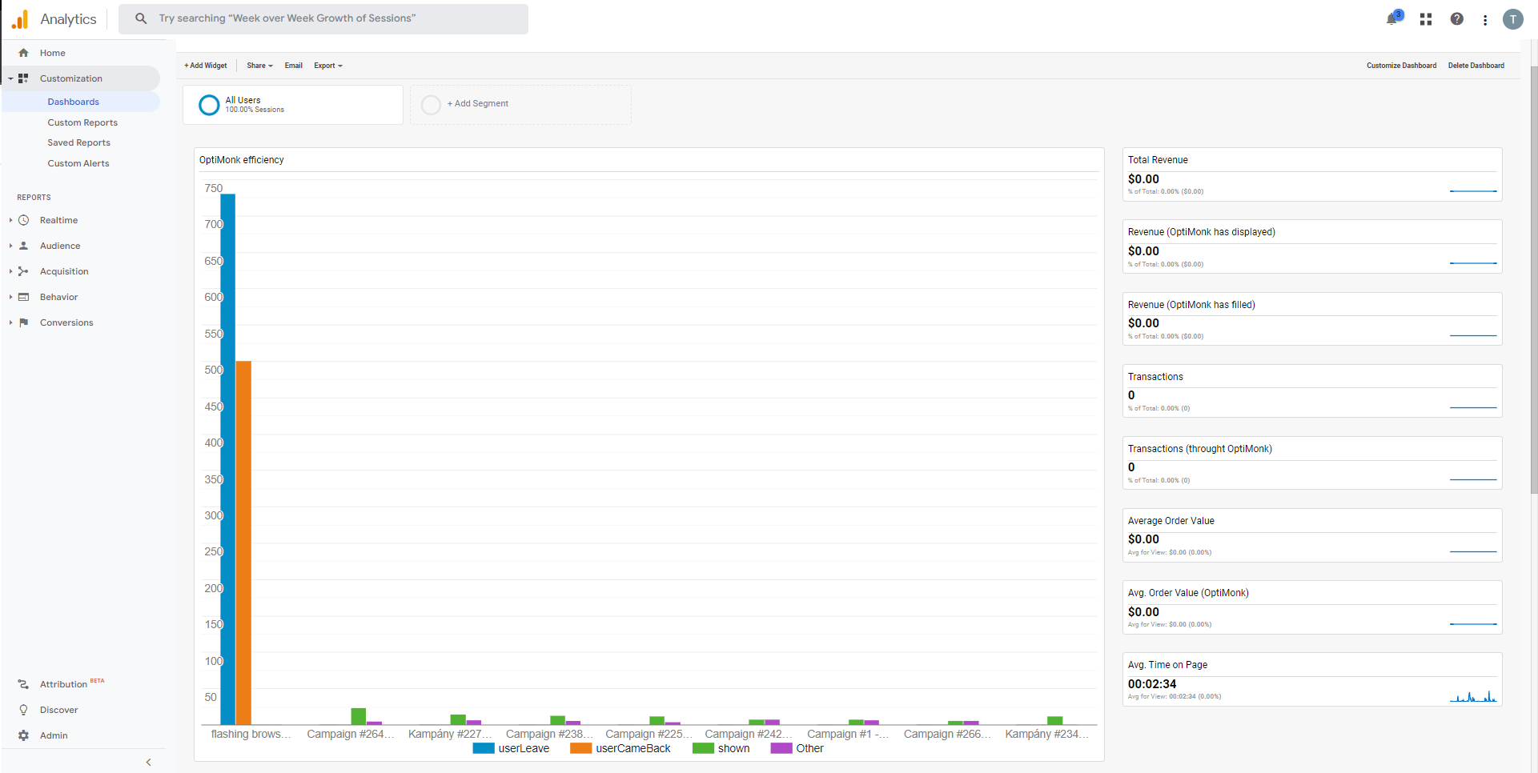The image size is (1538, 773).
Task: Open Custom Reports
Action: [82, 122]
